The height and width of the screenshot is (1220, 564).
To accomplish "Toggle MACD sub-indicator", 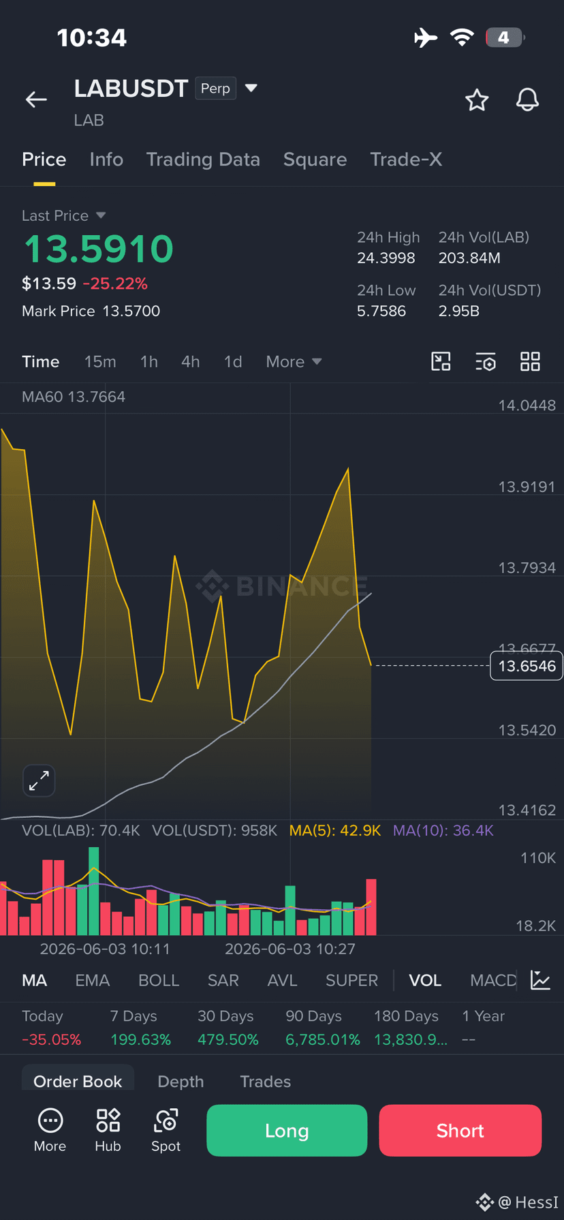I will (x=493, y=980).
